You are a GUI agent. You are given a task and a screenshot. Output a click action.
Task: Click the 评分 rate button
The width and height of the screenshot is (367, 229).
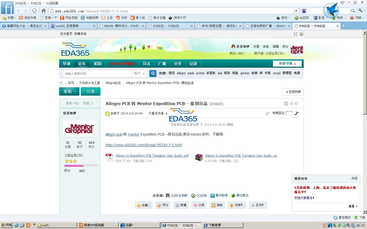163,205
